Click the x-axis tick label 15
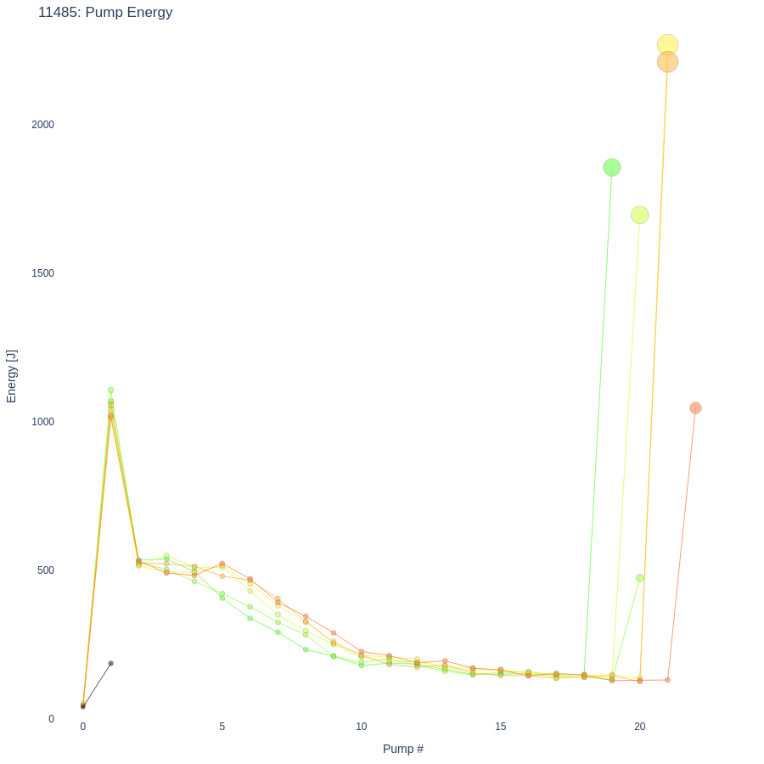 coord(501,727)
